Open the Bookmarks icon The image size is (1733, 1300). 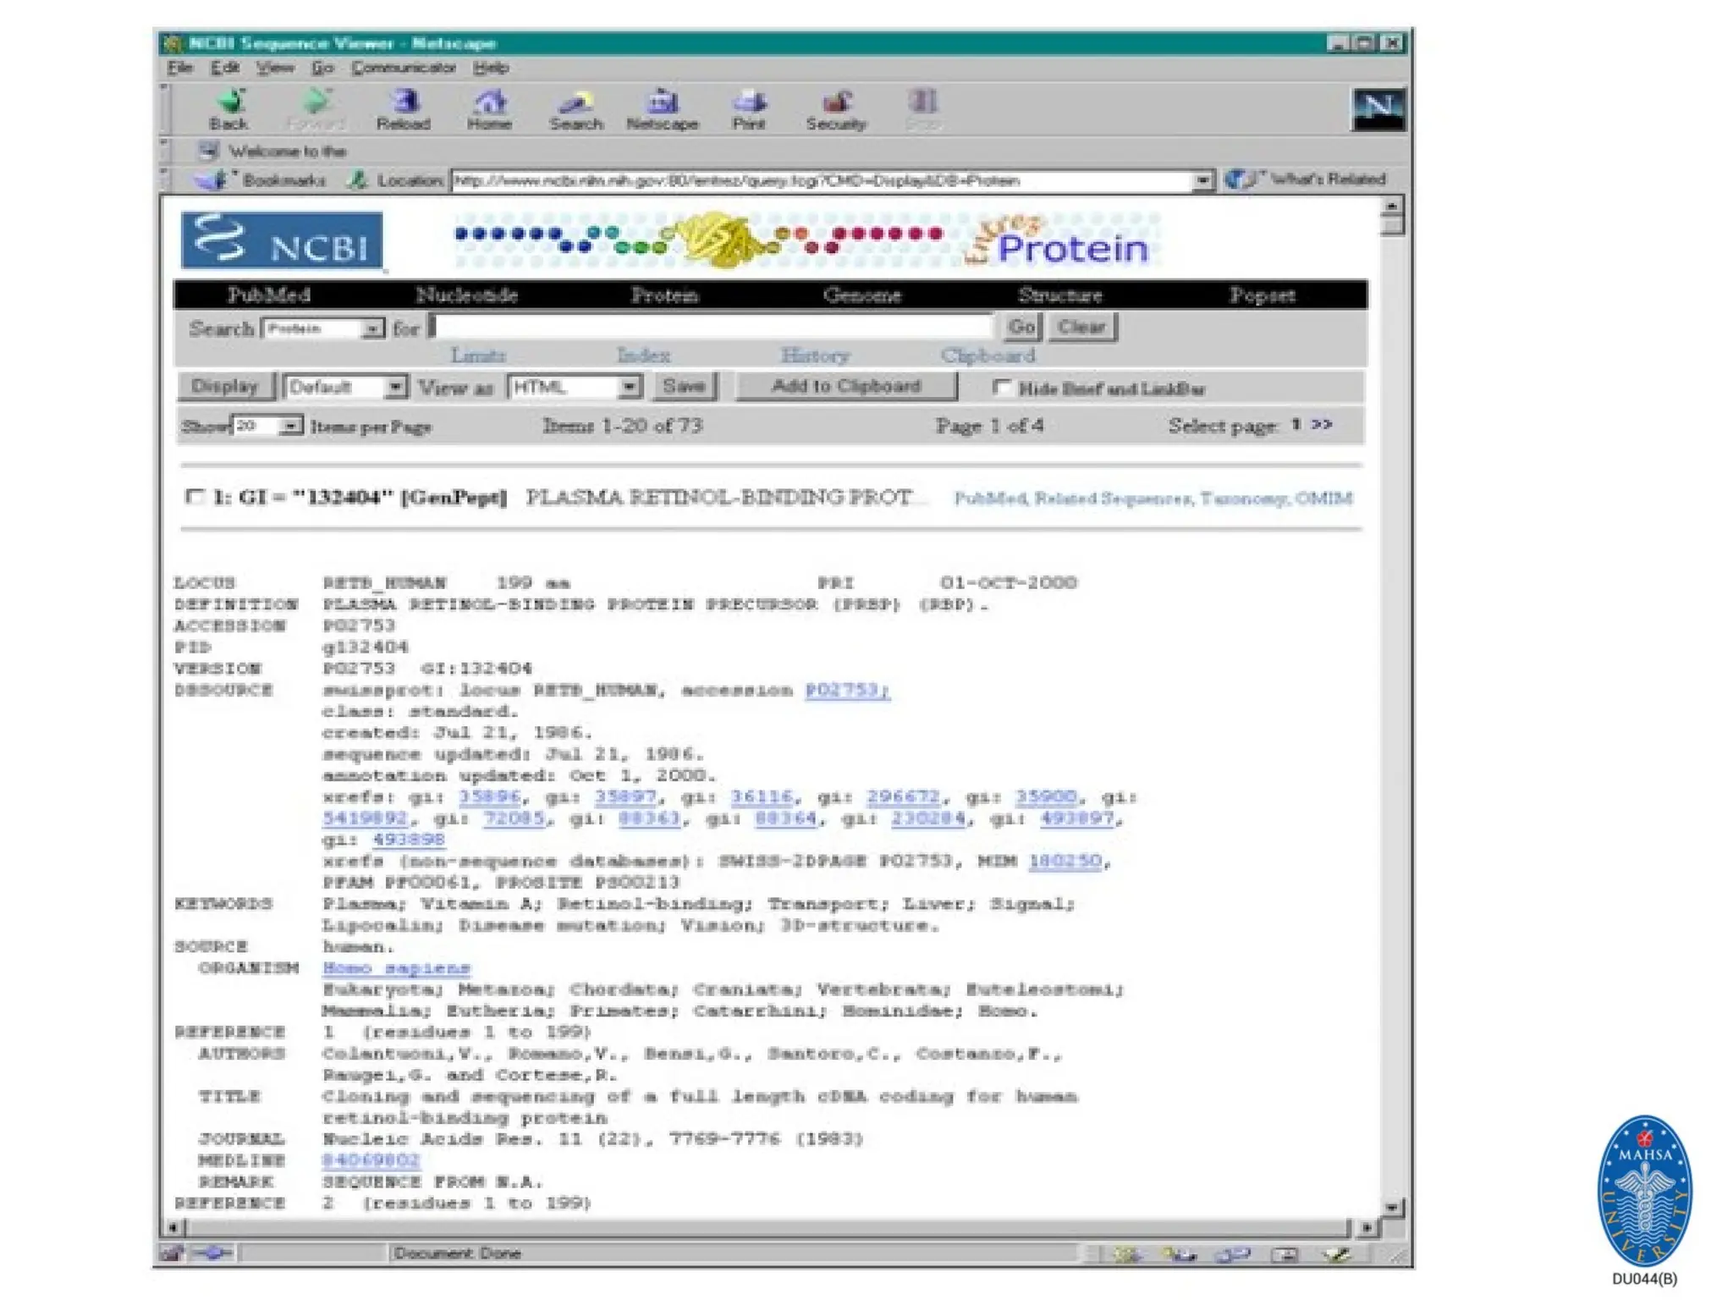(x=212, y=179)
